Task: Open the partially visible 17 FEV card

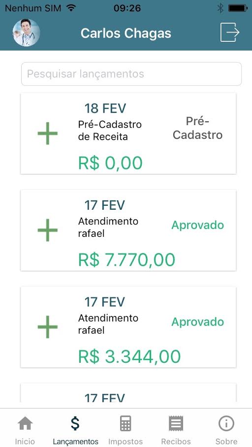Action: tap(128, 392)
